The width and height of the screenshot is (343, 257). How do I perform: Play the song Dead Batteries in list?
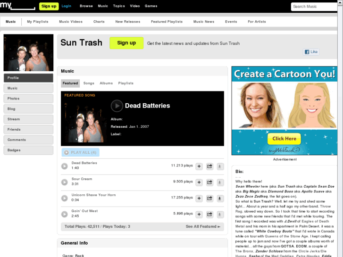[x=65, y=166]
